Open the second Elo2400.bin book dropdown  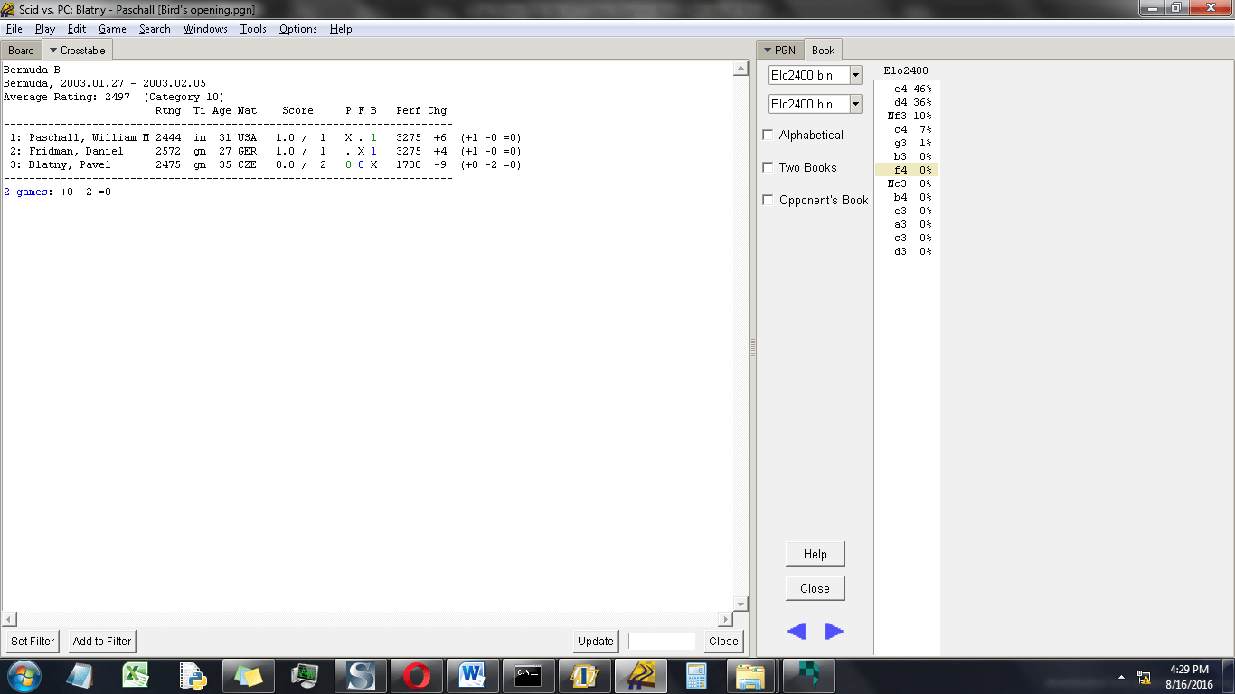tap(854, 104)
